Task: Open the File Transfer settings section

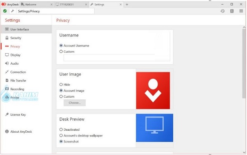Action: click(x=26, y=80)
